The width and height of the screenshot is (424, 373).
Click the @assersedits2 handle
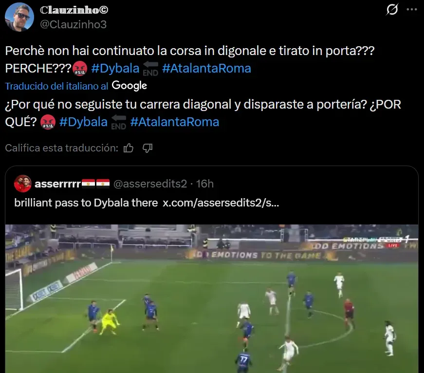150,184
